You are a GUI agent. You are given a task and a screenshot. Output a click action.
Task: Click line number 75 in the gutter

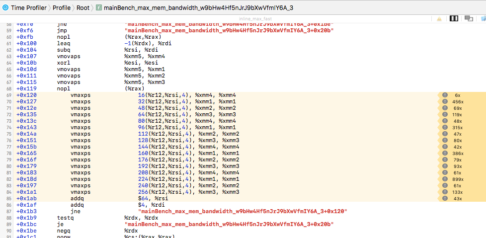pyautogui.click(x=8, y=134)
